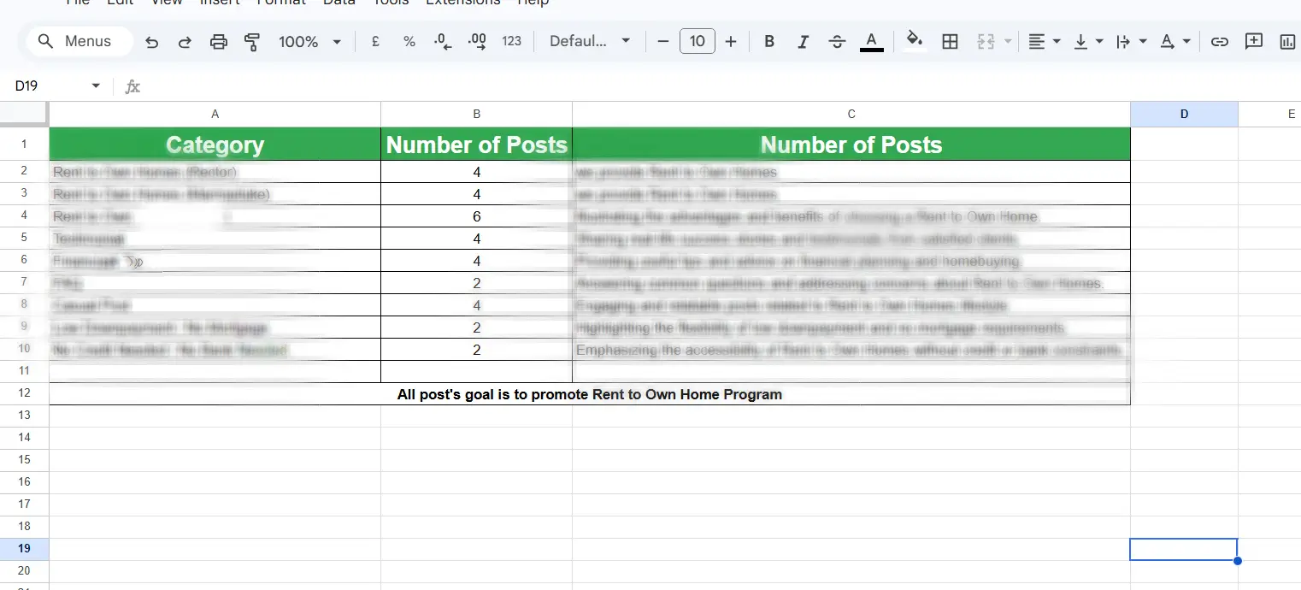Search the menus with Menus box

tap(79, 41)
